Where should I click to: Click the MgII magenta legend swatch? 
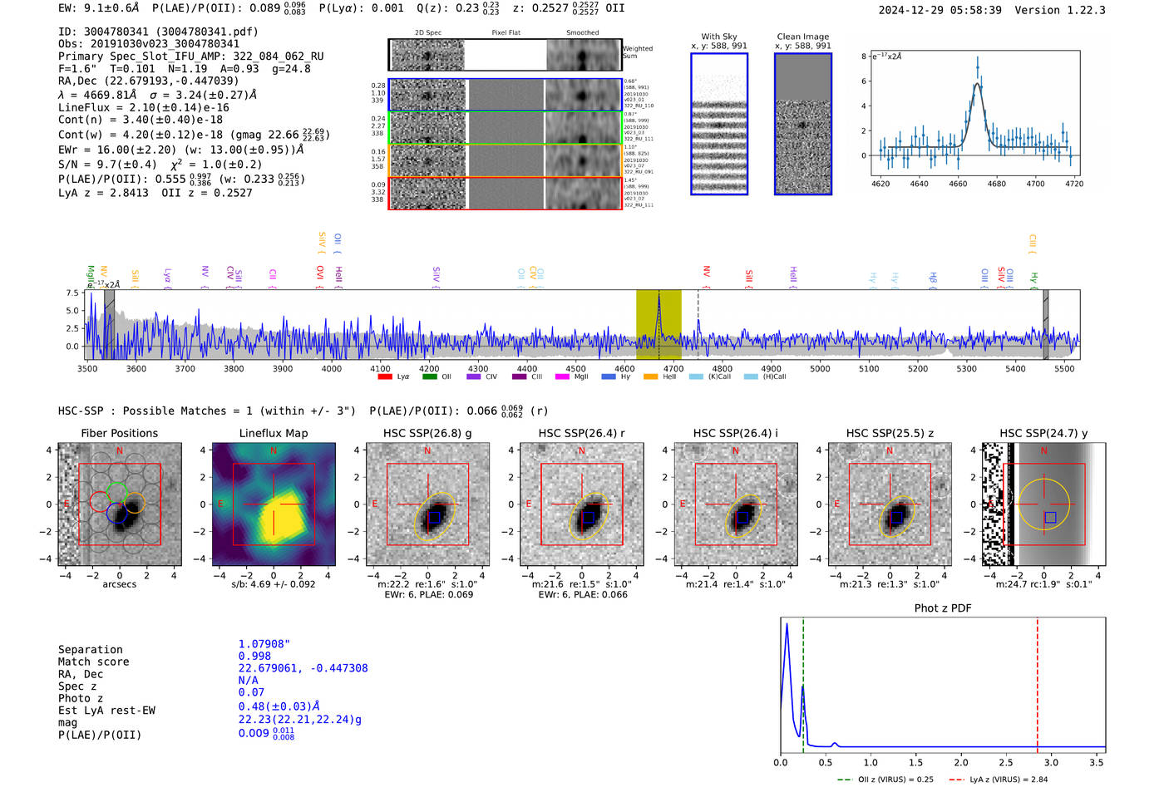click(x=563, y=376)
